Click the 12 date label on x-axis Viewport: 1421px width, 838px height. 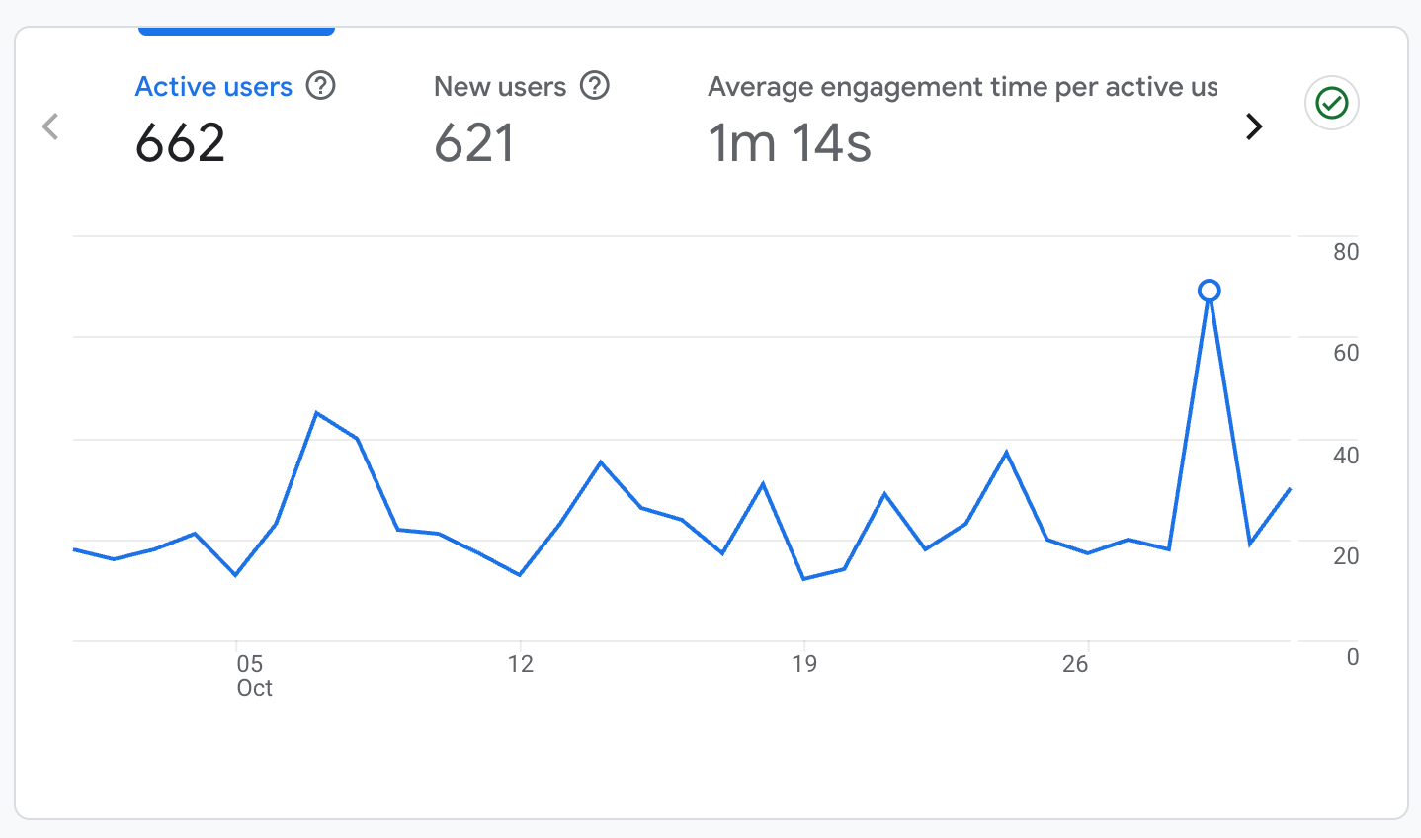[520, 664]
